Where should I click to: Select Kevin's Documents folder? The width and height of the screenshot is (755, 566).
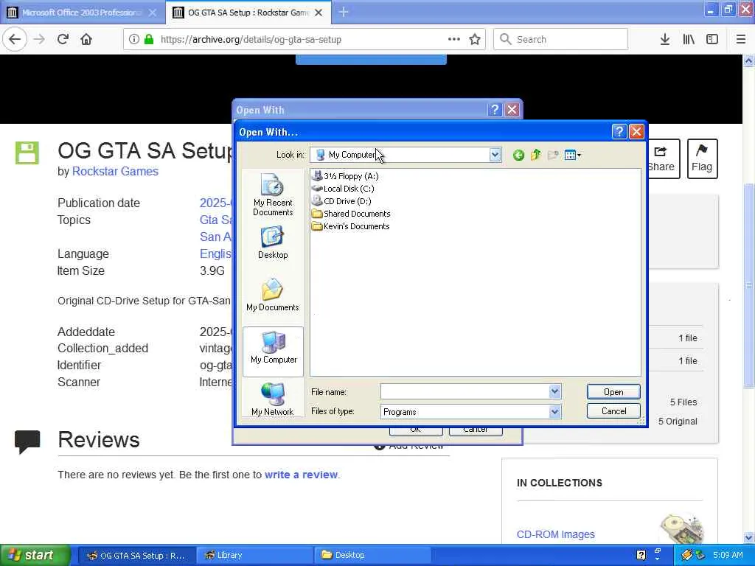(350, 226)
